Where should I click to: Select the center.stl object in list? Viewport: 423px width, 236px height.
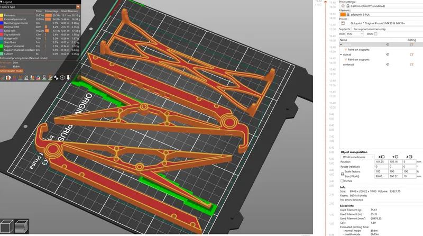click(x=348, y=65)
